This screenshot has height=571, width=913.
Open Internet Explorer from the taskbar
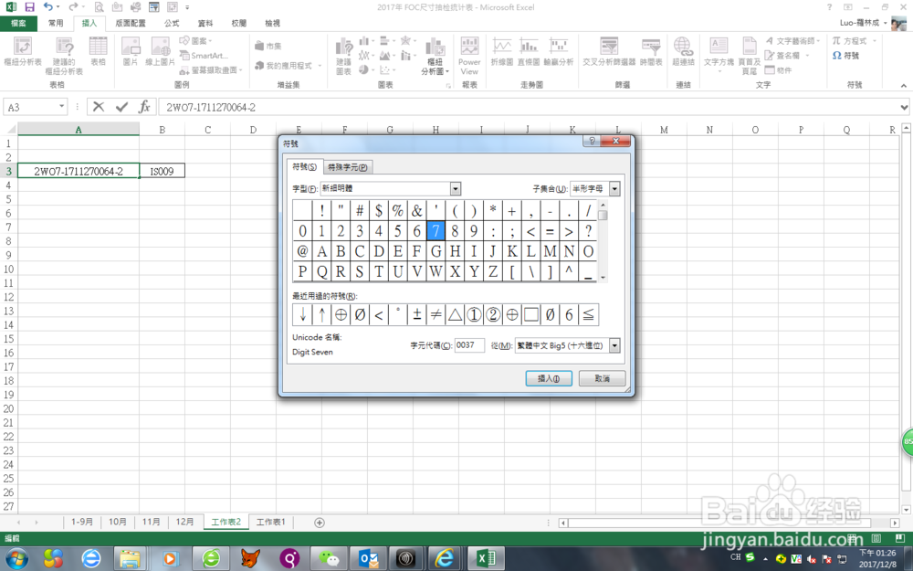444,558
